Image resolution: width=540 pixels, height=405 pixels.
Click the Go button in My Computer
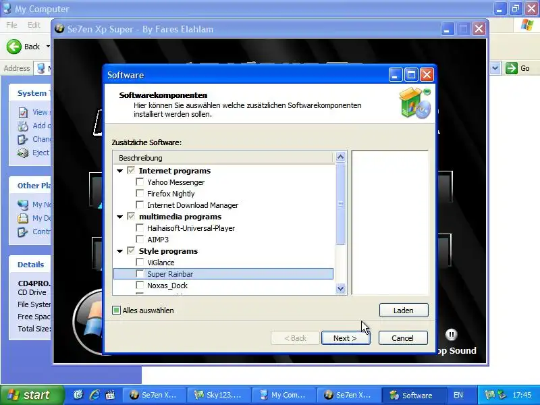[x=517, y=68]
